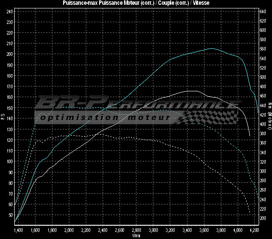Click the '3,000' tick on the RPM axis
This screenshot has width=272, height=239.
click(153, 231)
